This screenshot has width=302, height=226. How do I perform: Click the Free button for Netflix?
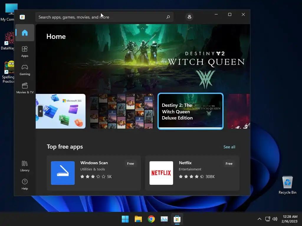[229, 164]
